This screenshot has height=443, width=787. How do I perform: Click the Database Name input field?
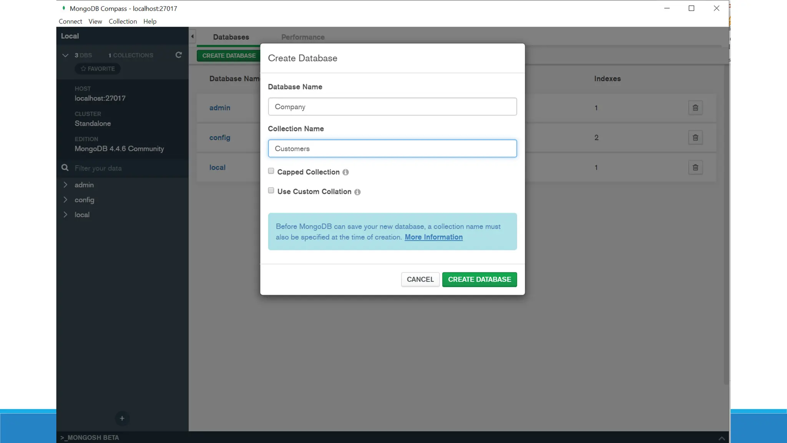click(392, 107)
